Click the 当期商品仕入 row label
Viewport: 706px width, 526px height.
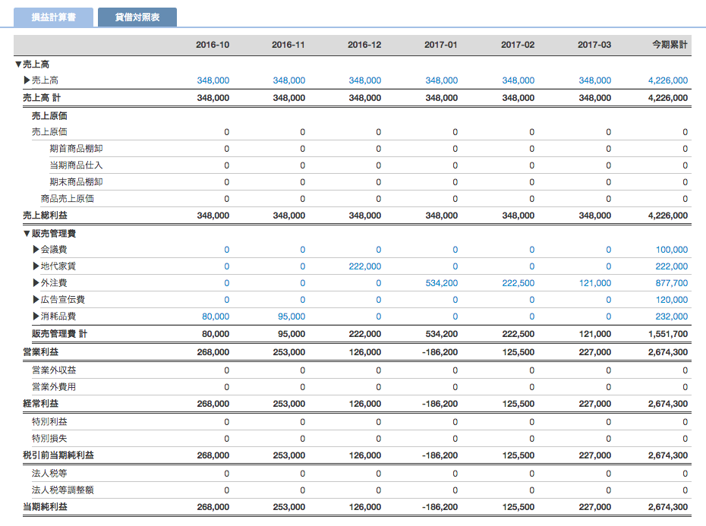pos(76,165)
